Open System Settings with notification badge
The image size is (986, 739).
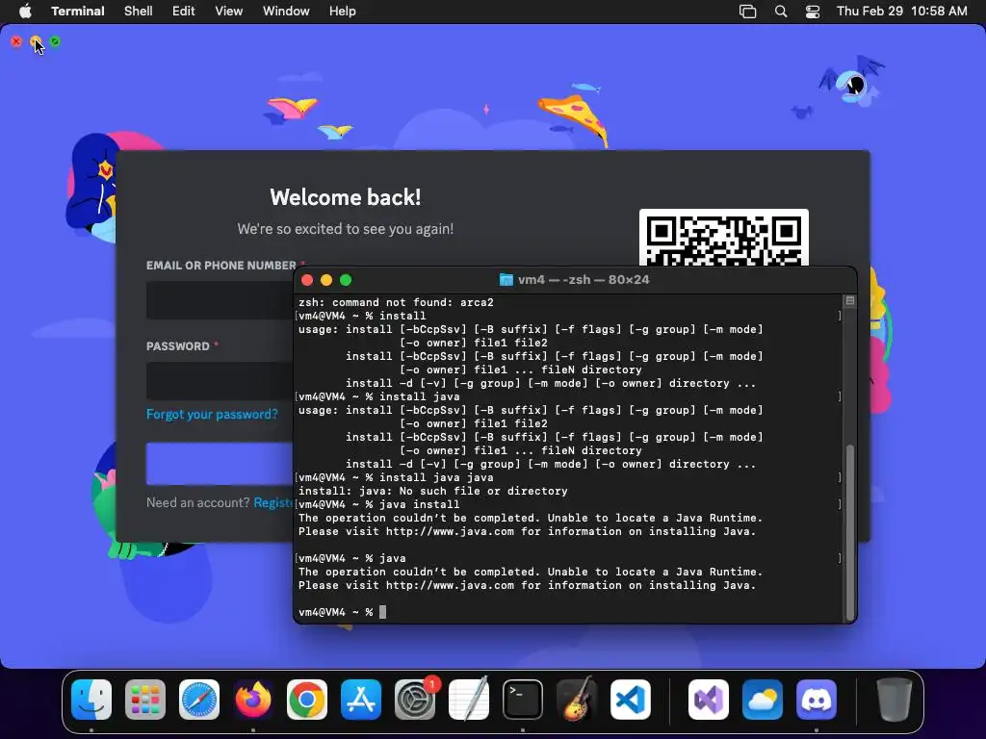coord(415,700)
